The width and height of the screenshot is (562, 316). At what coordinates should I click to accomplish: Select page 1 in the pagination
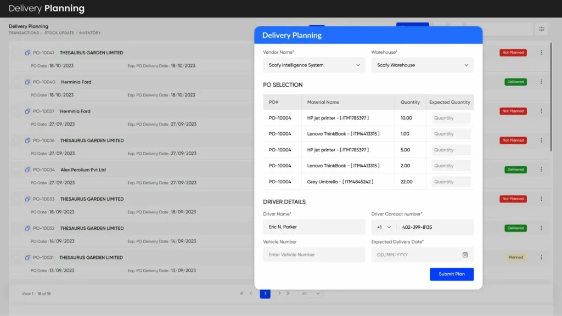click(265, 294)
